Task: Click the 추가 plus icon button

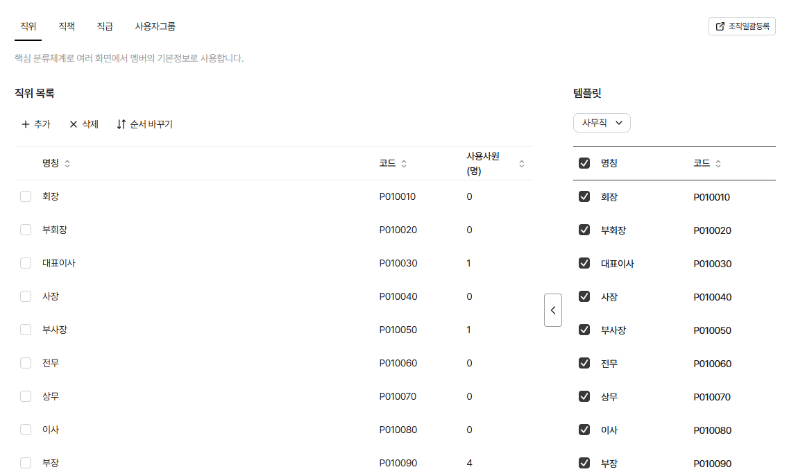Action: click(x=35, y=124)
